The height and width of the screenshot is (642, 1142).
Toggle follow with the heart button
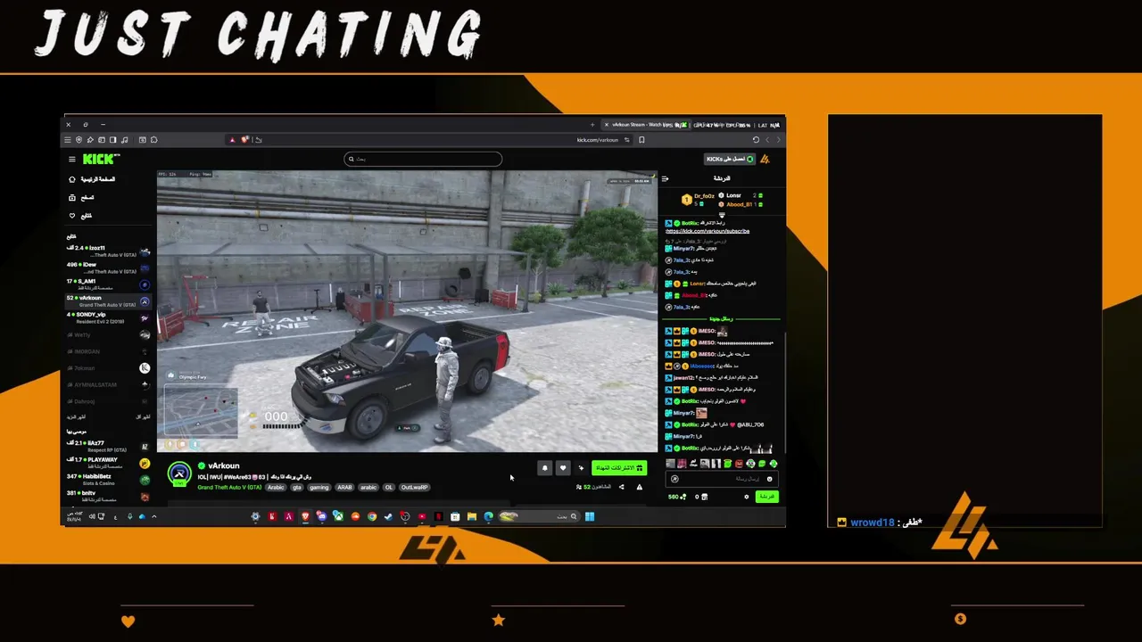(563, 467)
